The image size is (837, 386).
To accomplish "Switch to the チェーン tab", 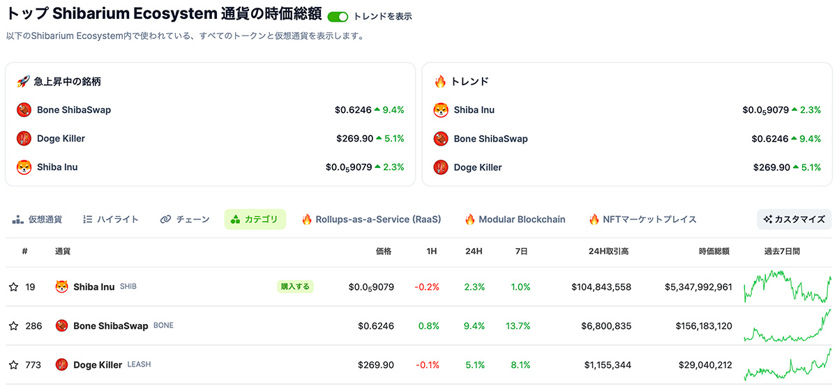I will point(185,219).
